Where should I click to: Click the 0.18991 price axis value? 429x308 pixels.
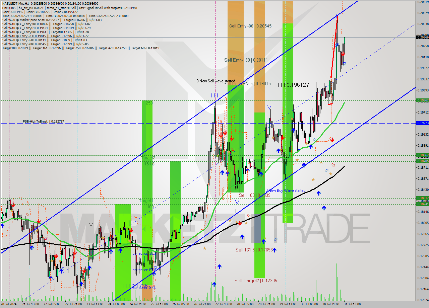coord(423,145)
